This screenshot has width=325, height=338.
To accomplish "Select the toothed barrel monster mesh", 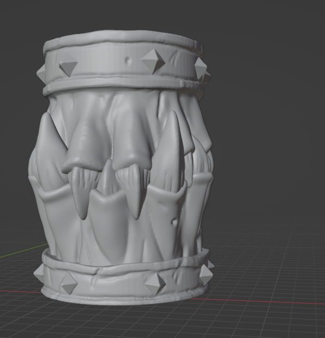I will [122, 168].
